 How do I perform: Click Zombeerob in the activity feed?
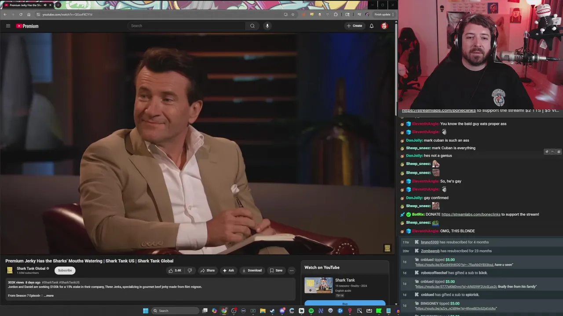click(430, 251)
